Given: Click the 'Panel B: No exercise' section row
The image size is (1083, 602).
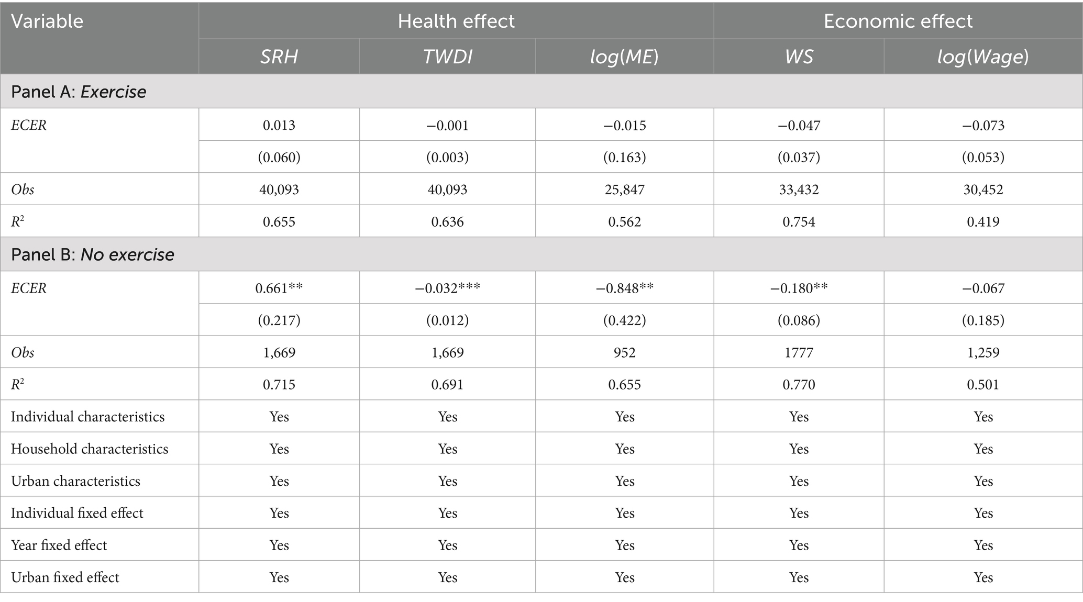Looking at the screenshot, I should 93,254.
